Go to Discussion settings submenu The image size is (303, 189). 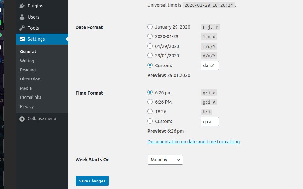[30, 79]
